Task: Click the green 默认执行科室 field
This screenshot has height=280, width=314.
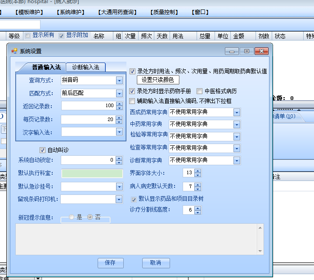Action: tap(92, 173)
